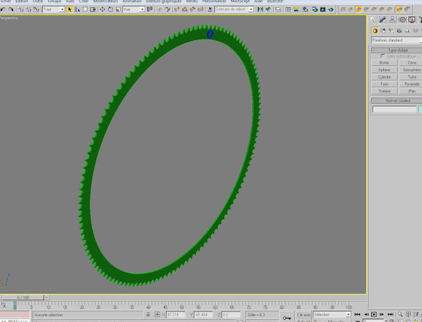This screenshot has width=422, height=322.
Task: Open the Groupe menu
Action: pyautogui.click(x=54, y=1)
